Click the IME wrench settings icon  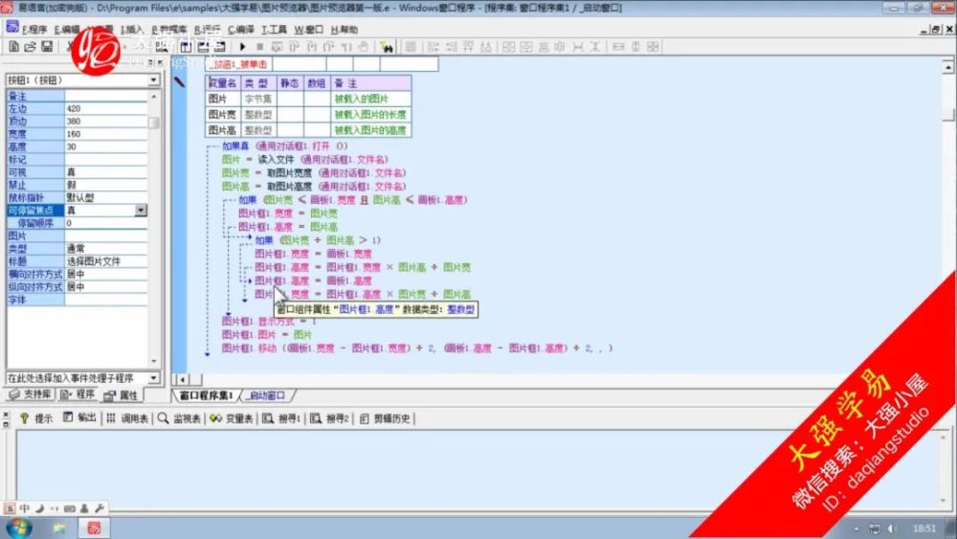click(x=99, y=507)
